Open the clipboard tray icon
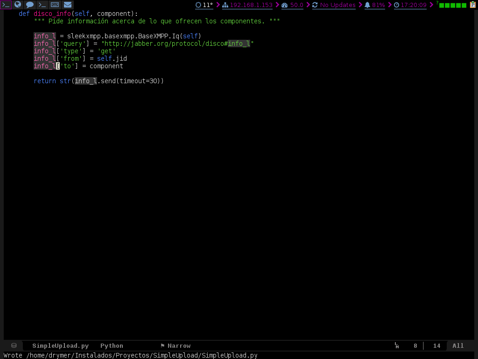 click(473, 5)
